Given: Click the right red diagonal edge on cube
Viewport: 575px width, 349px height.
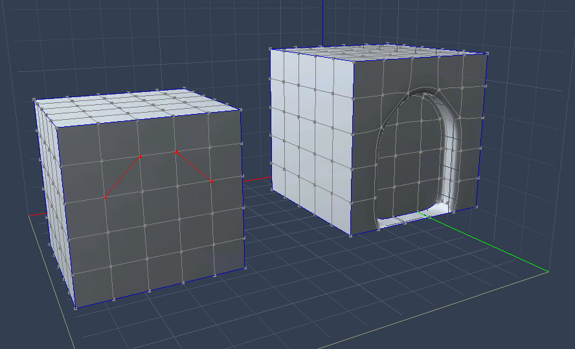Looking at the screenshot, I should tap(194, 166).
